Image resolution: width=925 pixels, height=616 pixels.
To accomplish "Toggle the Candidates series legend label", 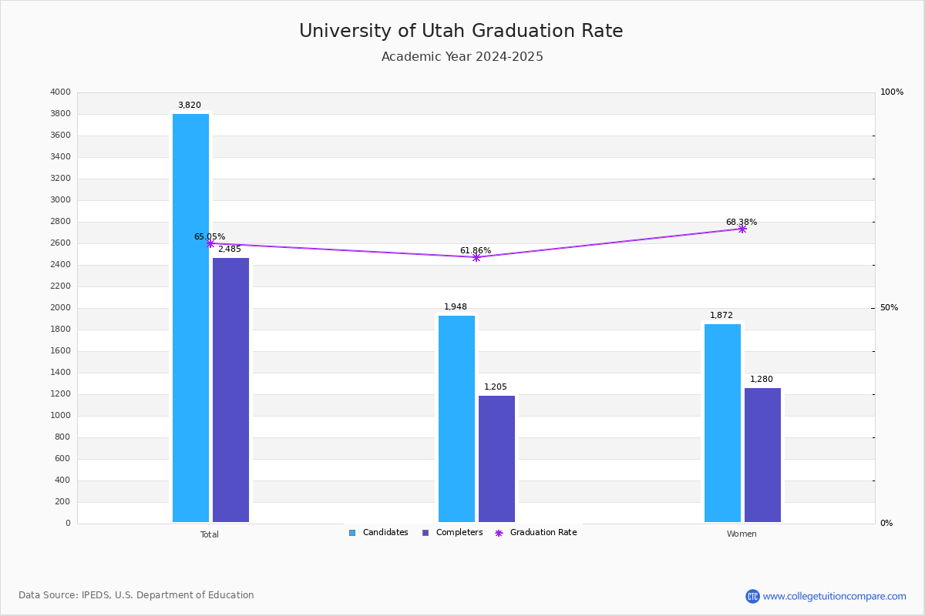I will 385,533.
